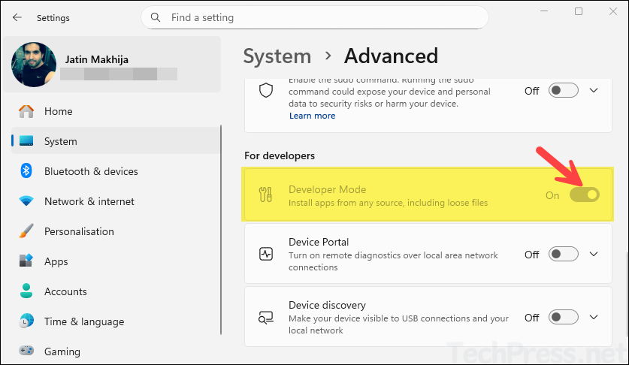Enable the sudo command toggle
The width and height of the screenshot is (629, 365).
(x=563, y=90)
